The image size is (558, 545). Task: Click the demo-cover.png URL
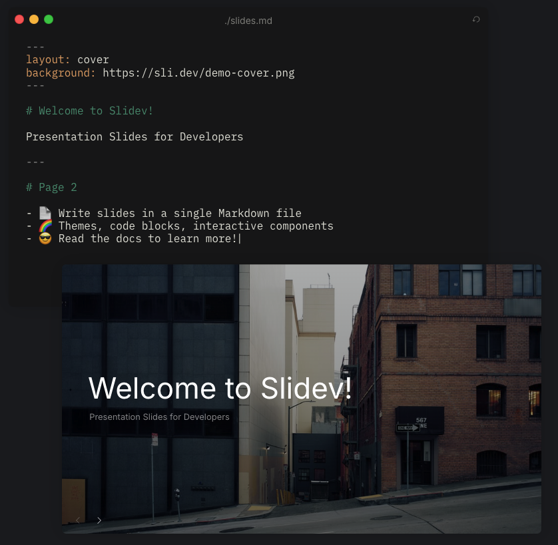tap(198, 73)
